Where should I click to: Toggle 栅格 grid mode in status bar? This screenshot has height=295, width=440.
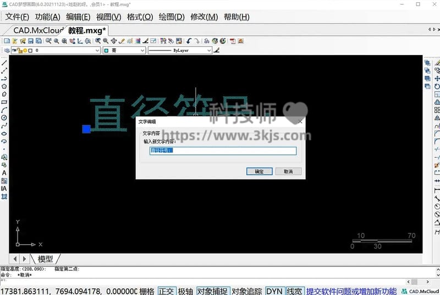(147, 291)
